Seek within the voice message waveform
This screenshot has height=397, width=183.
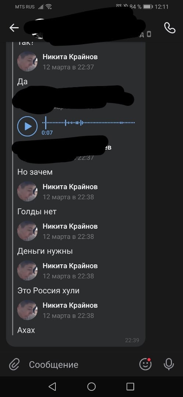pyautogui.click(x=88, y=123)
